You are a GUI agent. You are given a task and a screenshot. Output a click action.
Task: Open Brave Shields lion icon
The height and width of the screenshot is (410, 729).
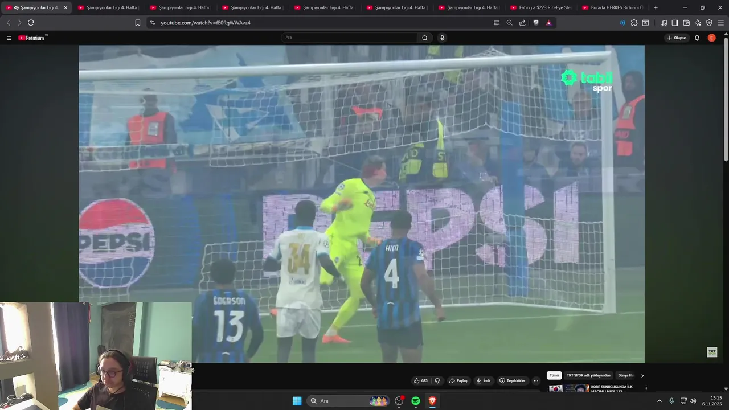click(536, 23)
